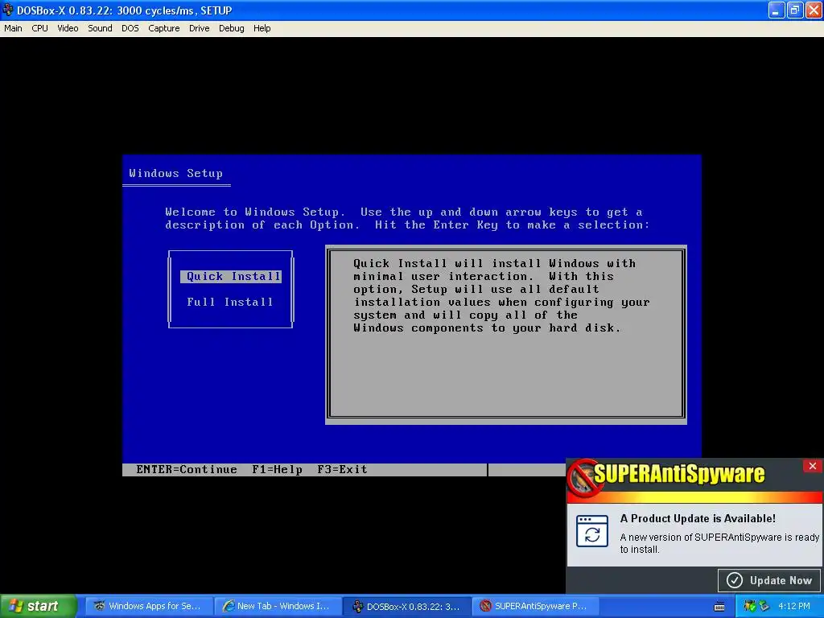Switch to Windows Apps for Se... taskbar item
Viewport: 824px width, 618px height.
click(148, 606)
